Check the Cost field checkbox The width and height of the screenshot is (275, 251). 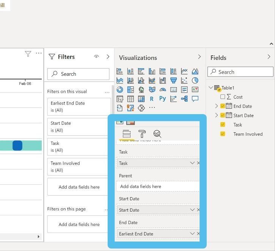[x=223, y=97]
